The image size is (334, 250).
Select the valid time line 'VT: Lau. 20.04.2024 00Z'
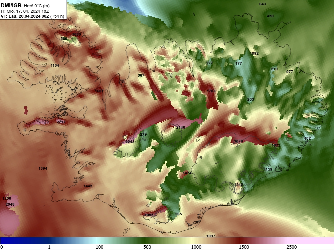coord(25,16)
